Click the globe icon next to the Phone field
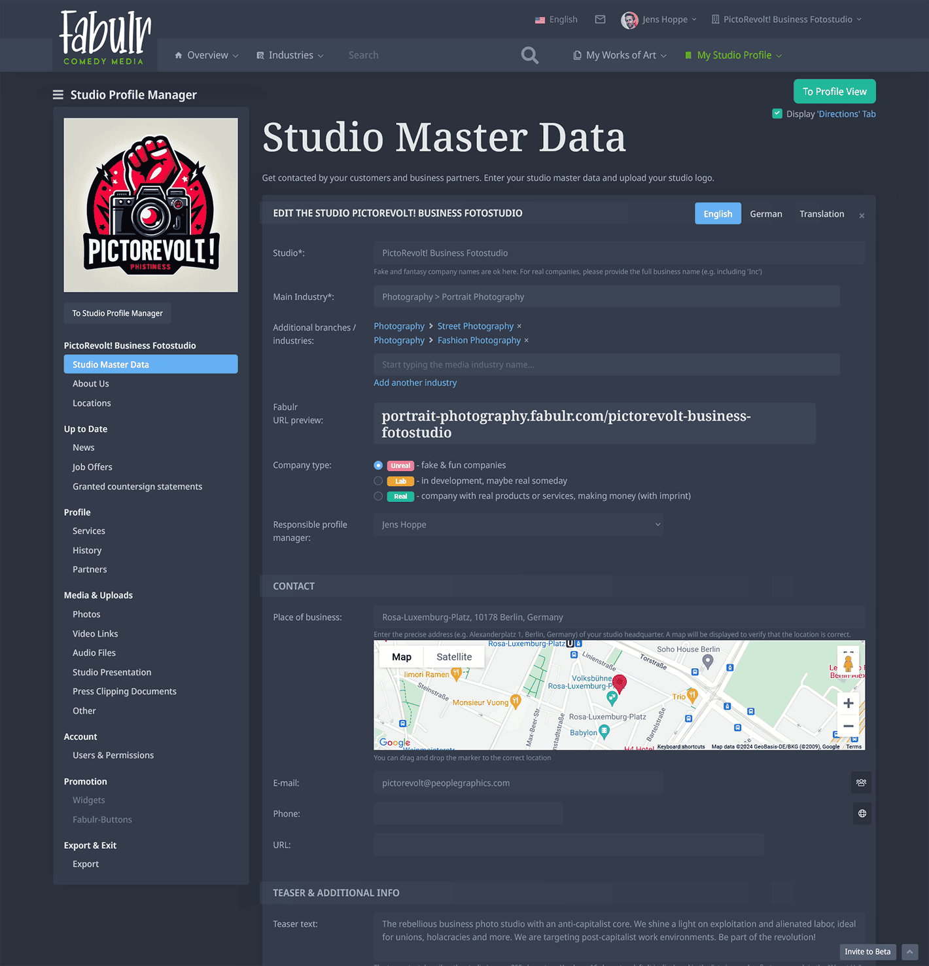 pyautogui.click(x=862, y=813)
